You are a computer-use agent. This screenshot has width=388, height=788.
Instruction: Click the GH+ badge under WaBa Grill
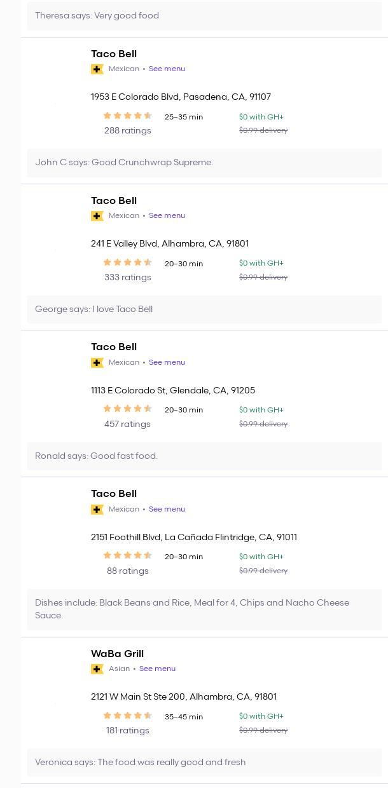coord(97,669)
